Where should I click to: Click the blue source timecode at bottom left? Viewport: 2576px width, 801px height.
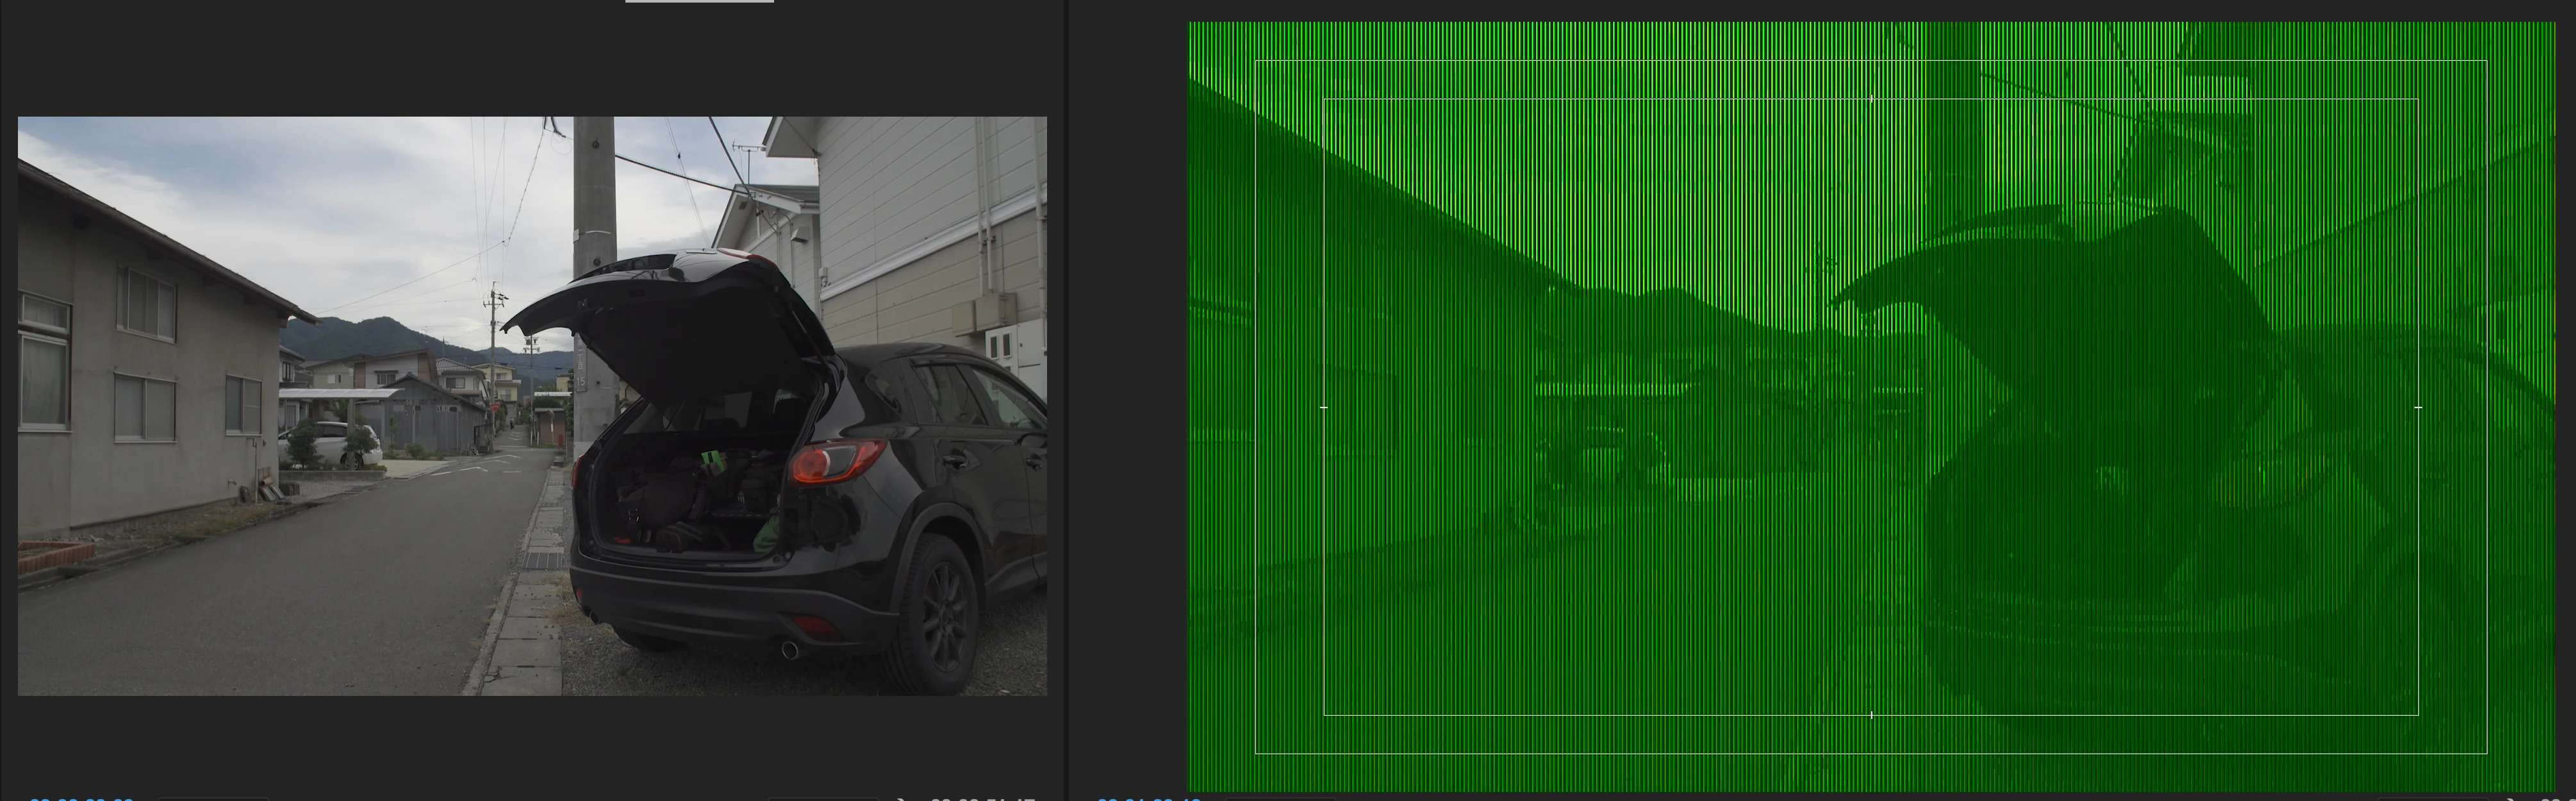81,799
